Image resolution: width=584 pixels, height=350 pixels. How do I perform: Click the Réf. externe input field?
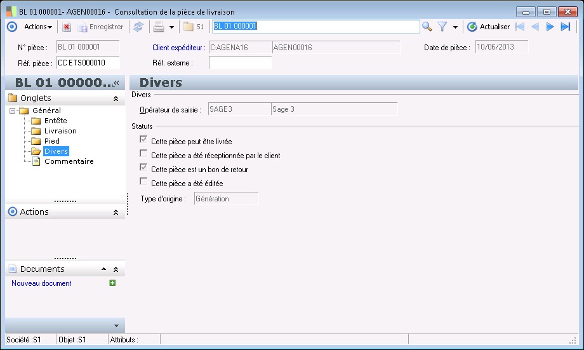[x=240, y=63]
